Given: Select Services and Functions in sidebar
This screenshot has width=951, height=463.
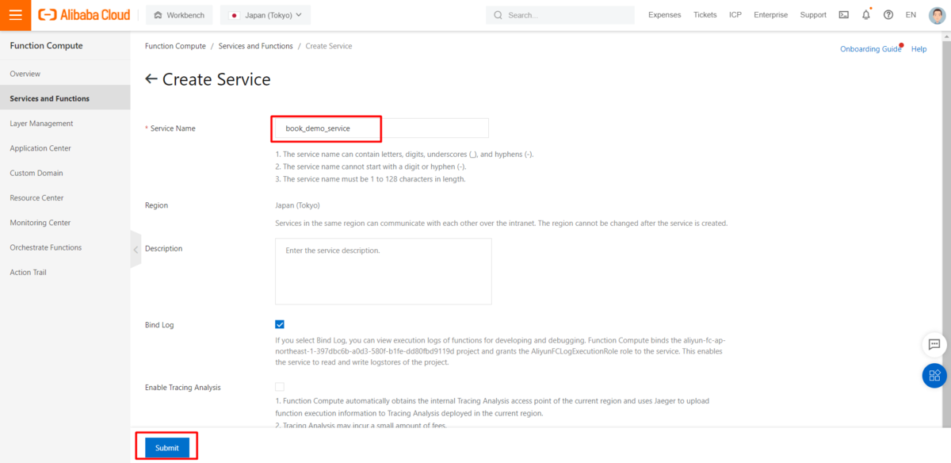Looking at the screenshot, I should click(65, 98).
